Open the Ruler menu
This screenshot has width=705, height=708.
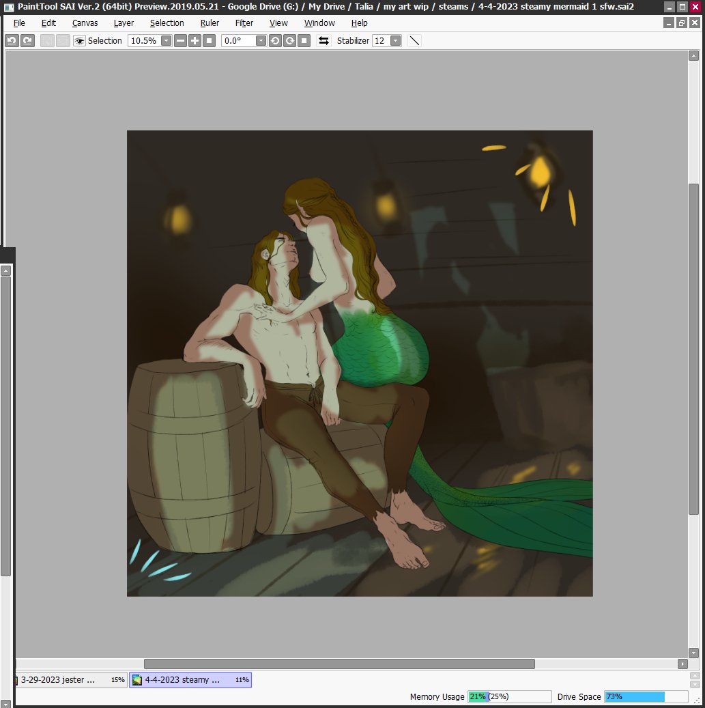210,23
